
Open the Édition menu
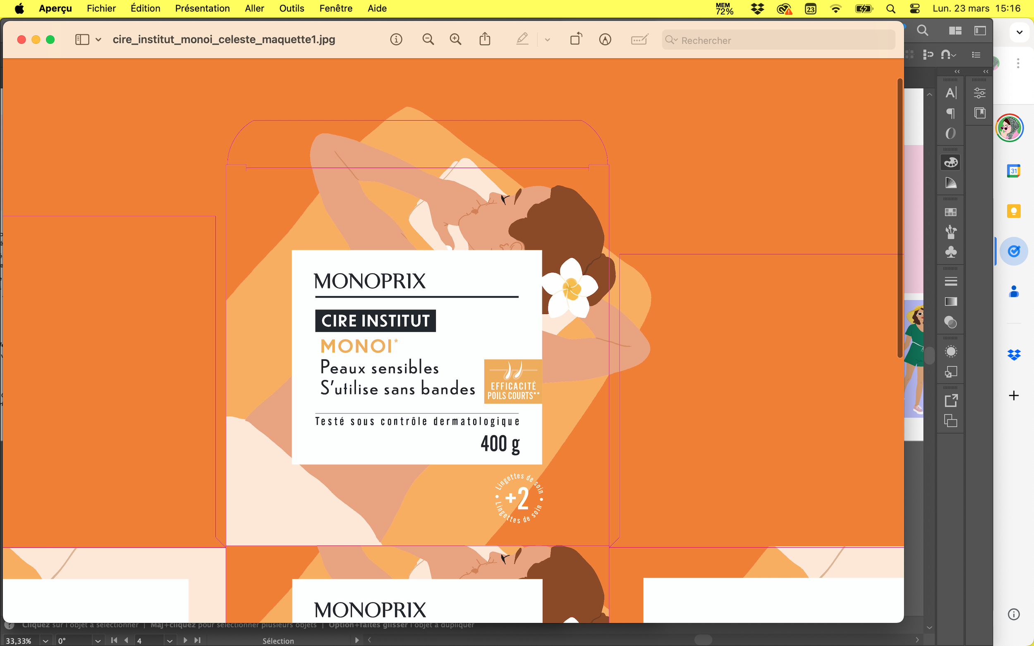[145, 8]
